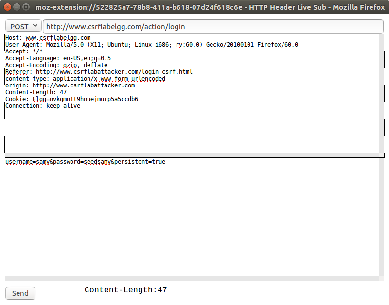
Task: Click the Connection: keep-alive header line
Action: pos(43,106)
